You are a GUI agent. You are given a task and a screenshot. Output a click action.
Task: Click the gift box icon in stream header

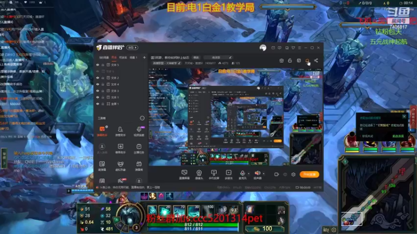(281, 60)
